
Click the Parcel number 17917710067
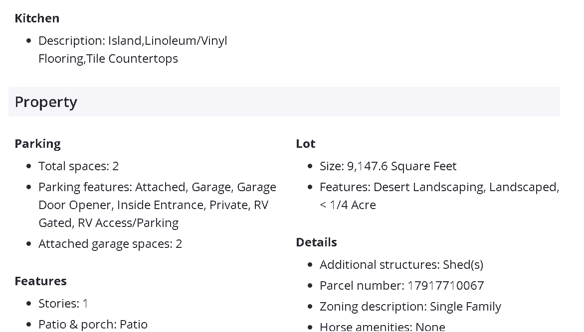tap(401, 286)
